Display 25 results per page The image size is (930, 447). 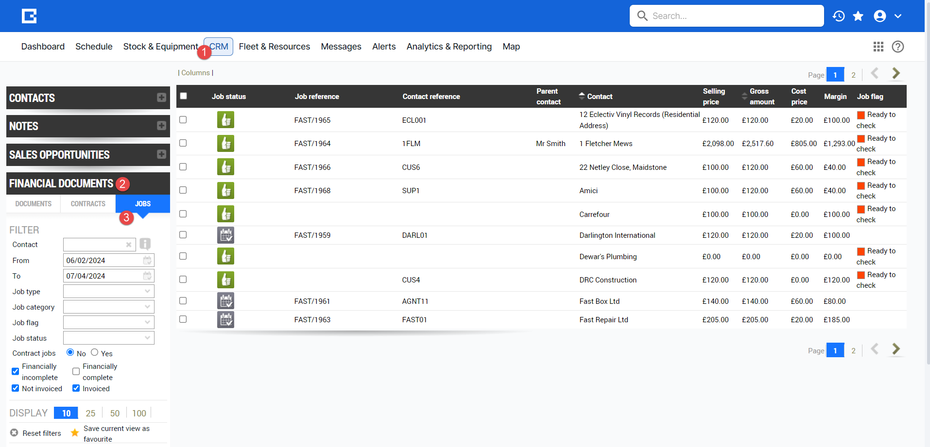90,413
